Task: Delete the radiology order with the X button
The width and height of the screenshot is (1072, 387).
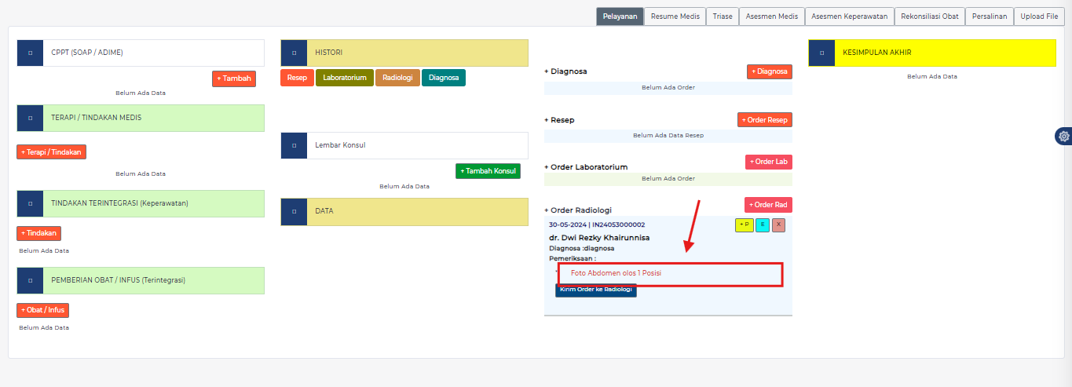Action: [778, 225]
